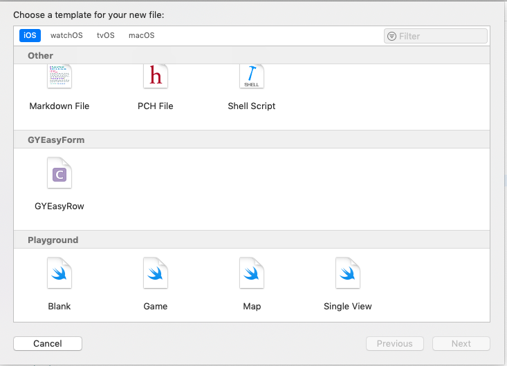Click the Blank label text
Viewport: 507px width, 366px height.
pyautogui.click(x=59, y=307)
